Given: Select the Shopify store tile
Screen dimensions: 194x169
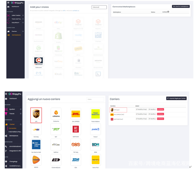Looking at the screenshot, I should click(x=58, y=36).
